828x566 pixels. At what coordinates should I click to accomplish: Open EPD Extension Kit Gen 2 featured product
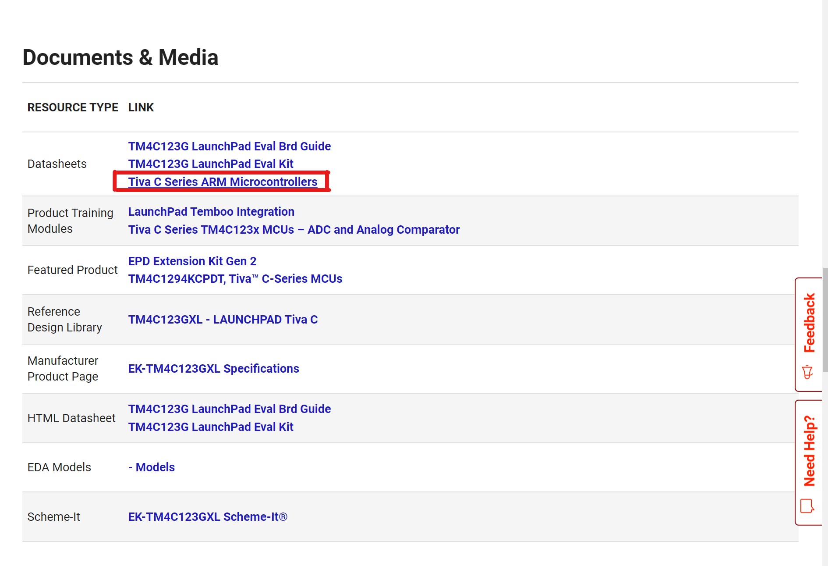192,261
